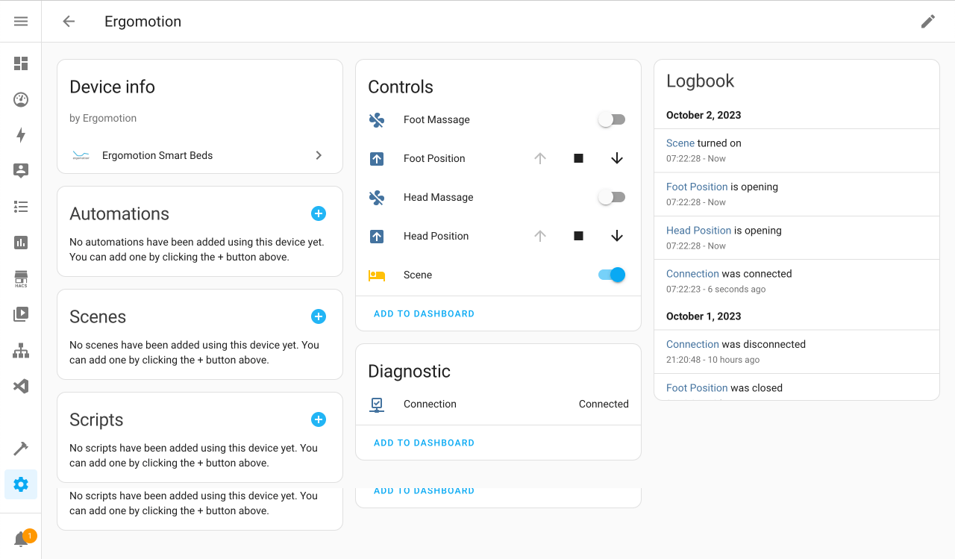The image size is (955, 559).
Task: Open the notifications bell icon
Action: pyautogui.click(x=21, y=539)
